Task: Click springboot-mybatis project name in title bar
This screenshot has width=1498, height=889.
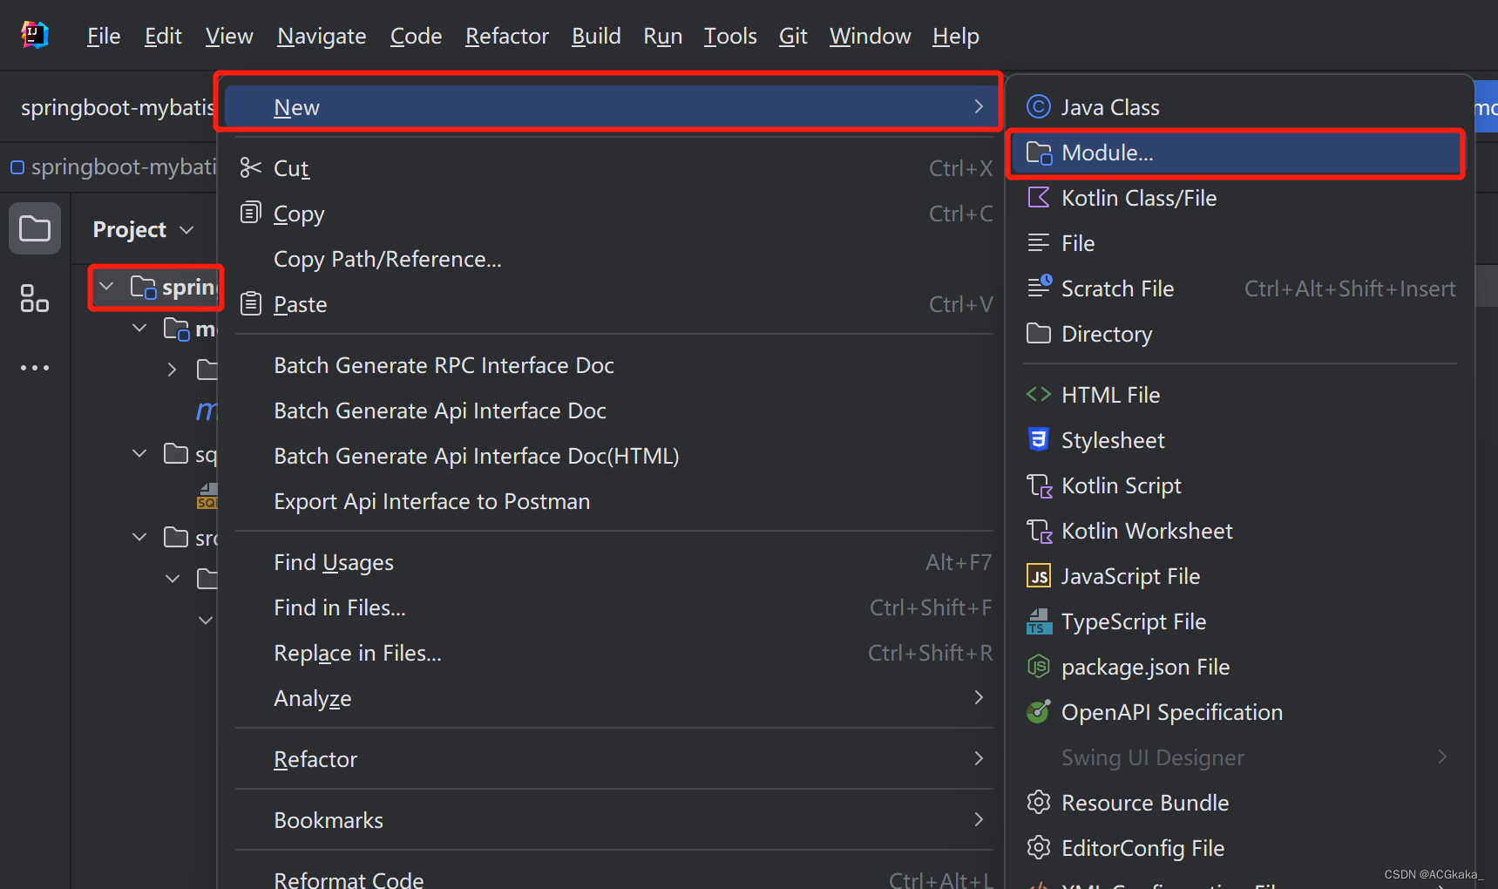Action: click(x=117, y=107)
